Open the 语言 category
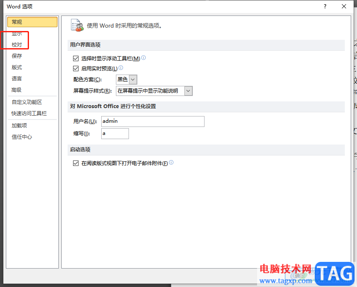 (17, 79)
